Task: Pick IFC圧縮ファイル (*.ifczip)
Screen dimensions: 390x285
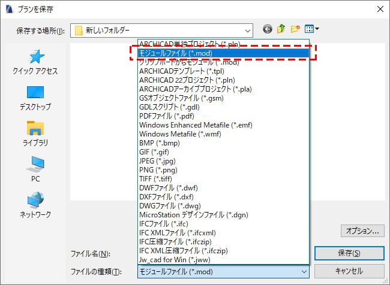Action: [x=223, y=241]
